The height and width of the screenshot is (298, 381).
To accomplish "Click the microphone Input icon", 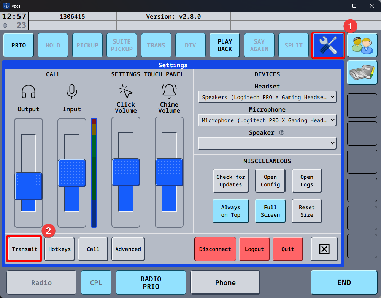I will point(72,91).
